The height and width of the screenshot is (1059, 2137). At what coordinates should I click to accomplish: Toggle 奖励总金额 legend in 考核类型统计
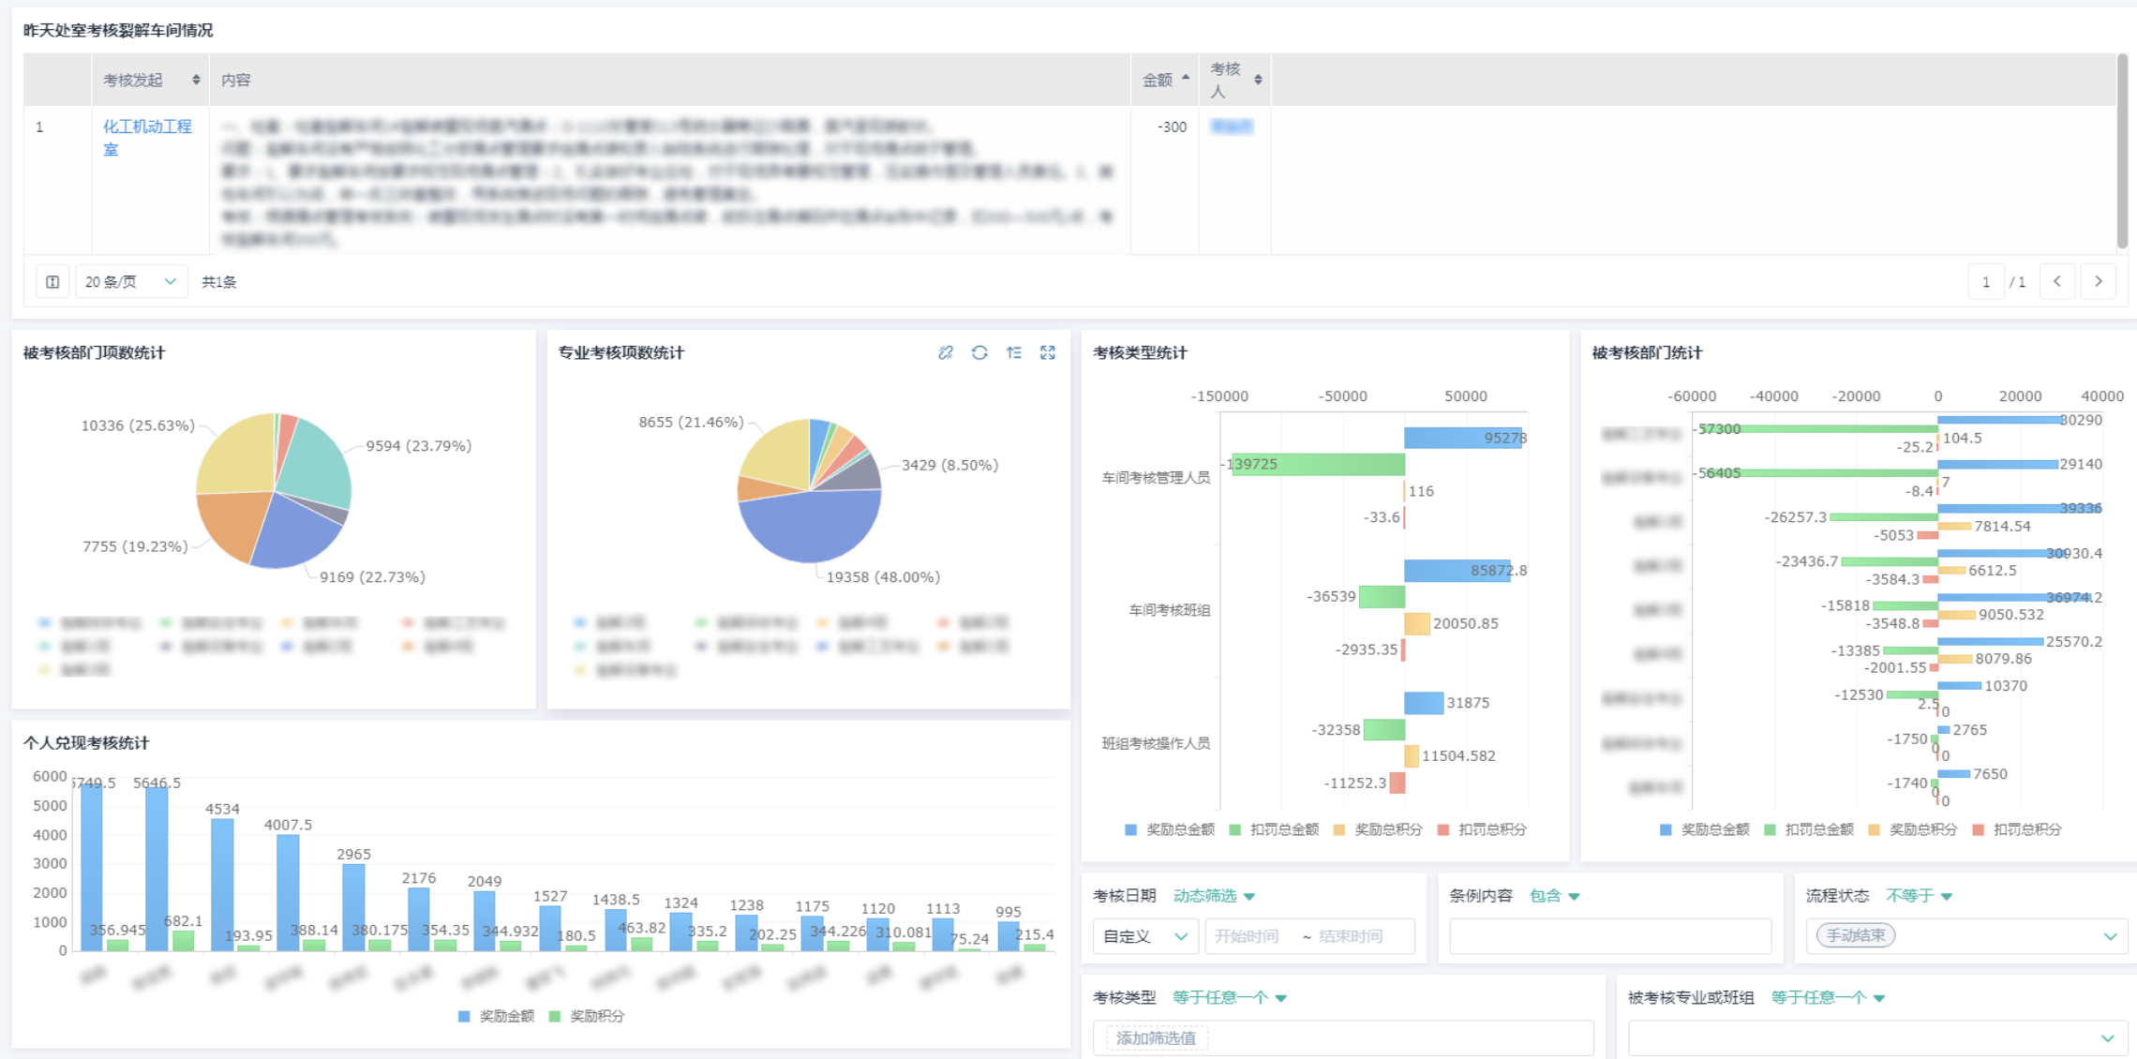click(1170, 829)
